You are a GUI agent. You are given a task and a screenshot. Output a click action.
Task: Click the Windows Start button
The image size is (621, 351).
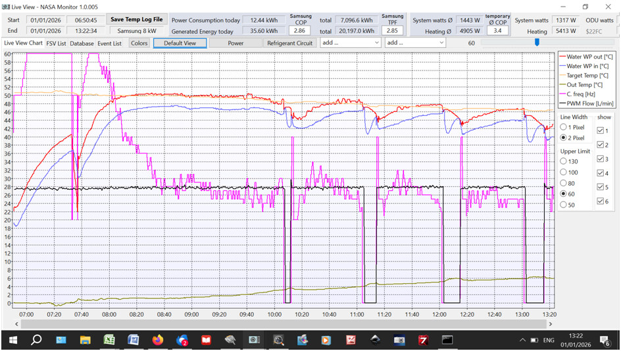point(12,340)
